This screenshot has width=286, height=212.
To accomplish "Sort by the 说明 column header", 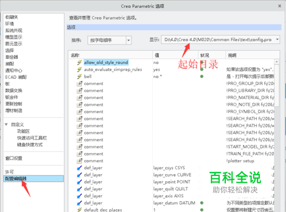I will coord(252,55).
